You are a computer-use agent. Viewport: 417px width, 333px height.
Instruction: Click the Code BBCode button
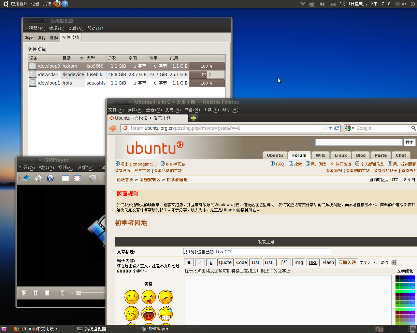241,262
